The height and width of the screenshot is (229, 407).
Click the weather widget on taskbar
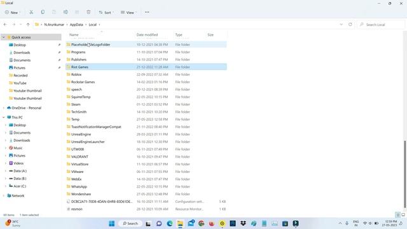point(13,223)
